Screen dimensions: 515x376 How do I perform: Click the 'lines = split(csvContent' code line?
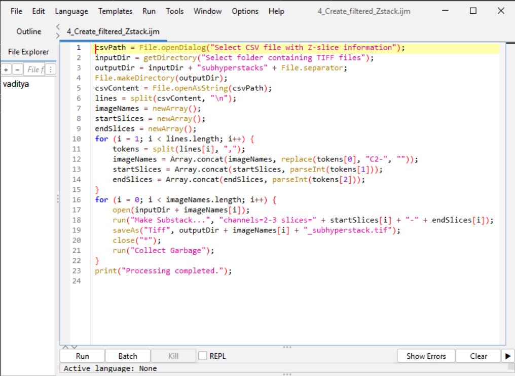point(166,98)
